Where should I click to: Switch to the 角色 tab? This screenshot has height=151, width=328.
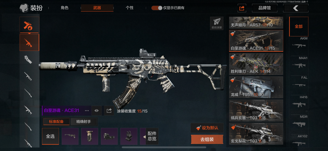coord(65,8)
